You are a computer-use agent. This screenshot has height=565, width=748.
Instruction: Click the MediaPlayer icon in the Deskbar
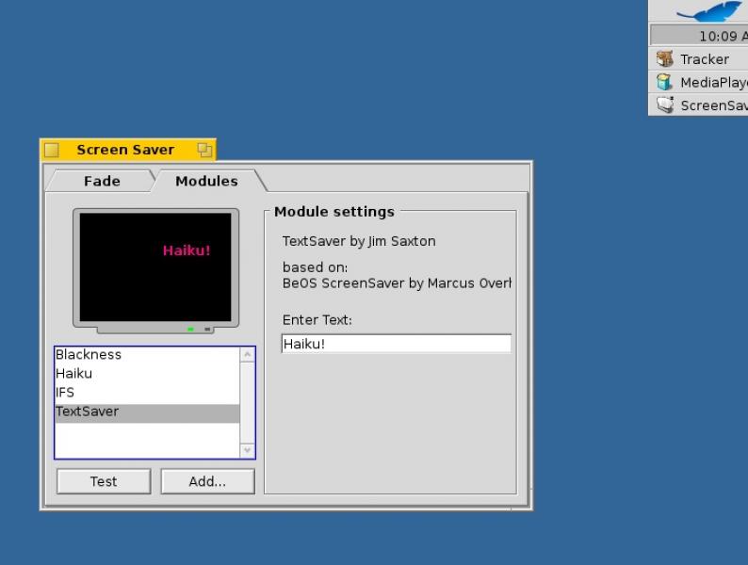tap(665, 83)
